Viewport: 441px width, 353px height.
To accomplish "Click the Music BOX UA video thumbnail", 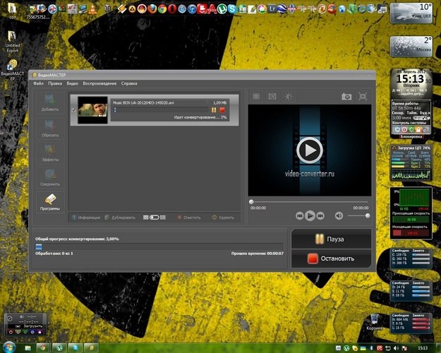I will point(92,110).
